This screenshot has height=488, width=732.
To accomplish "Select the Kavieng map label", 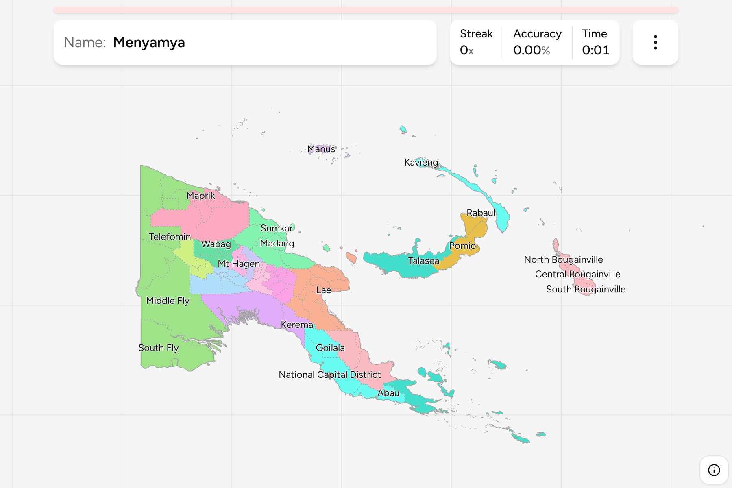I will tap(421, 163).
